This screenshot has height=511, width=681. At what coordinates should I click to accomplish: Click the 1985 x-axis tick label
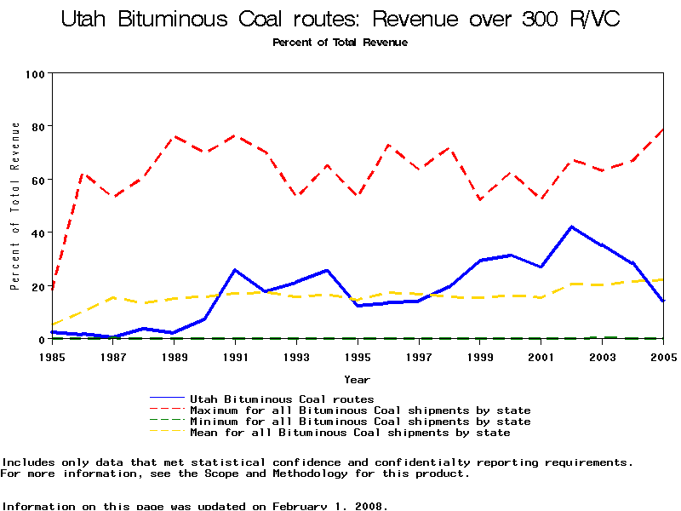click(x=52, y=354)
